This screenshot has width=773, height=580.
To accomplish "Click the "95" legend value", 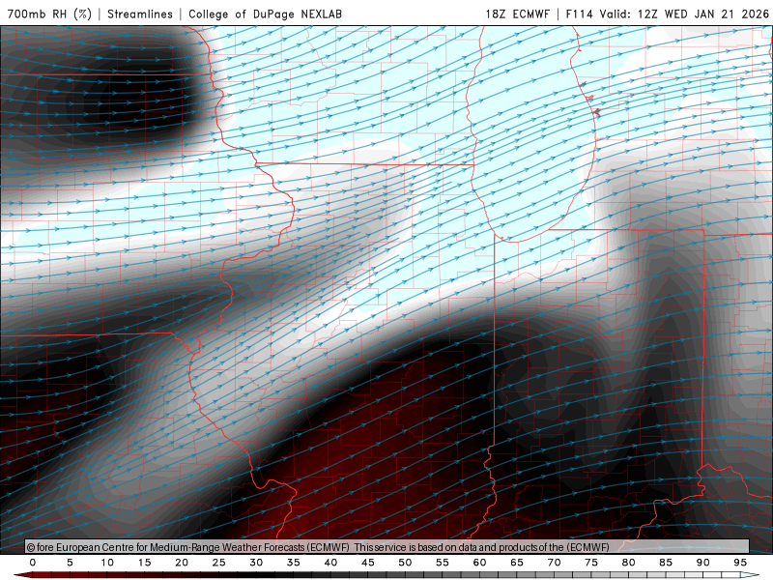I will 740,563.
